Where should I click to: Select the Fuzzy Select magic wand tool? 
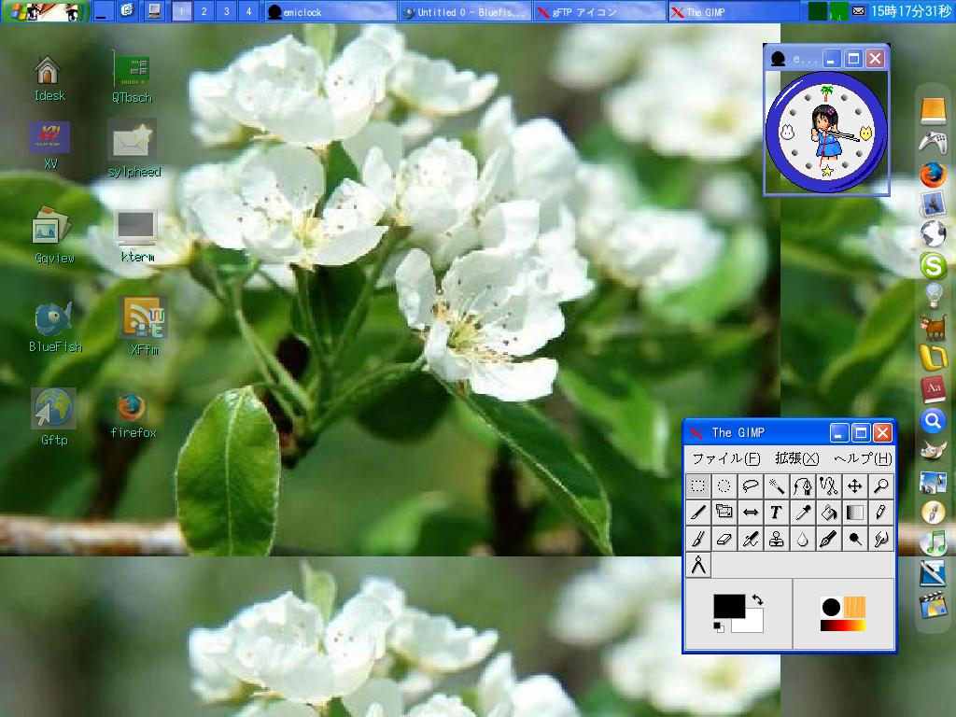[x=776, y=485]
